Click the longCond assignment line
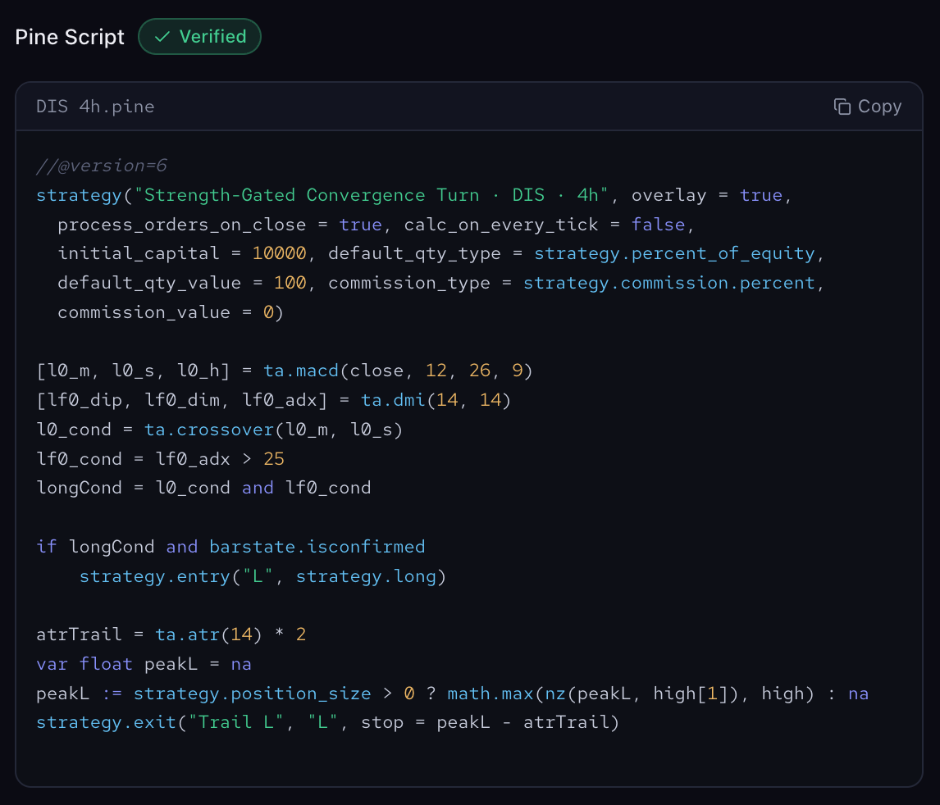Image resolution: width=940 pixels, height=805 pixels. click(203, 488)
